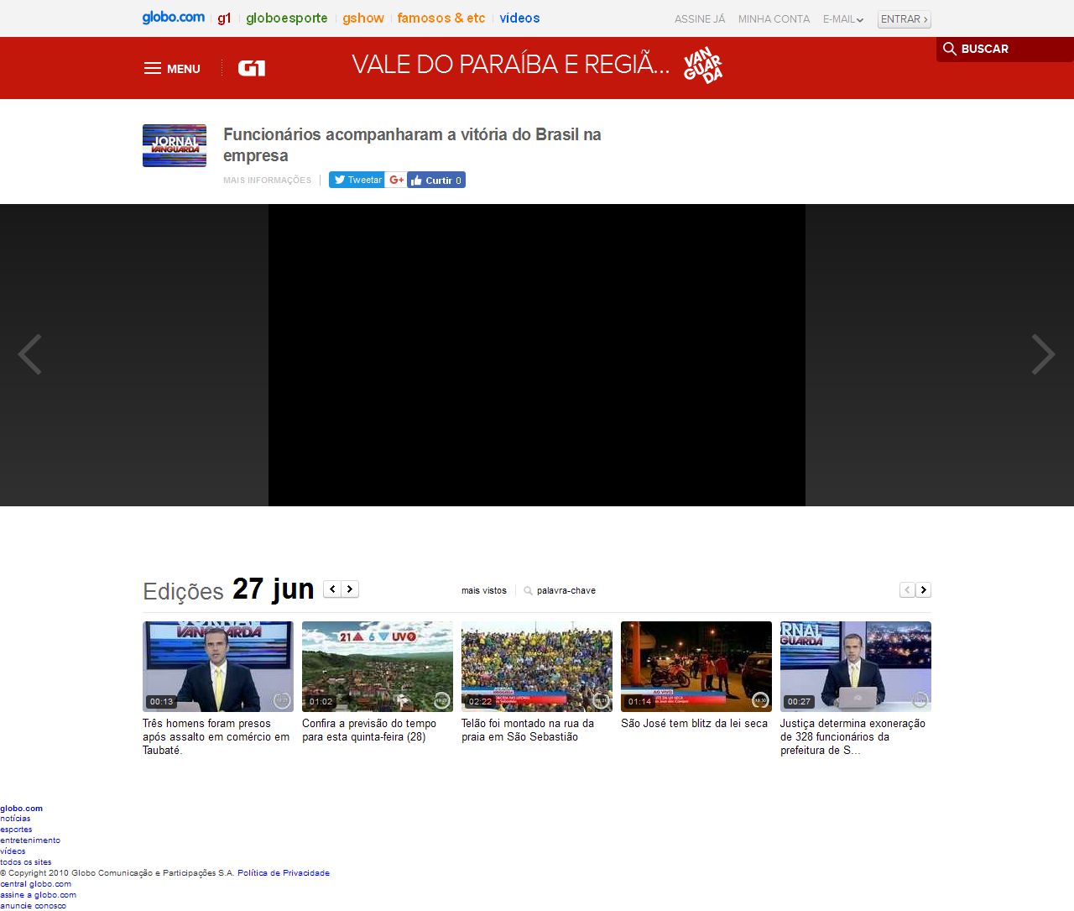Click the G1 logo
The width and height of the screenshot is (1074, 911).
pos(251,69)
